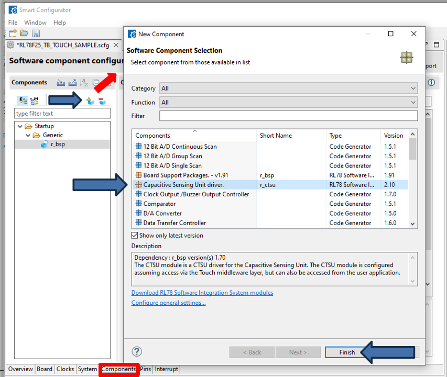Switch to the Pins tab
Image resolution: width=447 pixels, height=377 pixels.
pyautogui.click(x=145, y=369)
